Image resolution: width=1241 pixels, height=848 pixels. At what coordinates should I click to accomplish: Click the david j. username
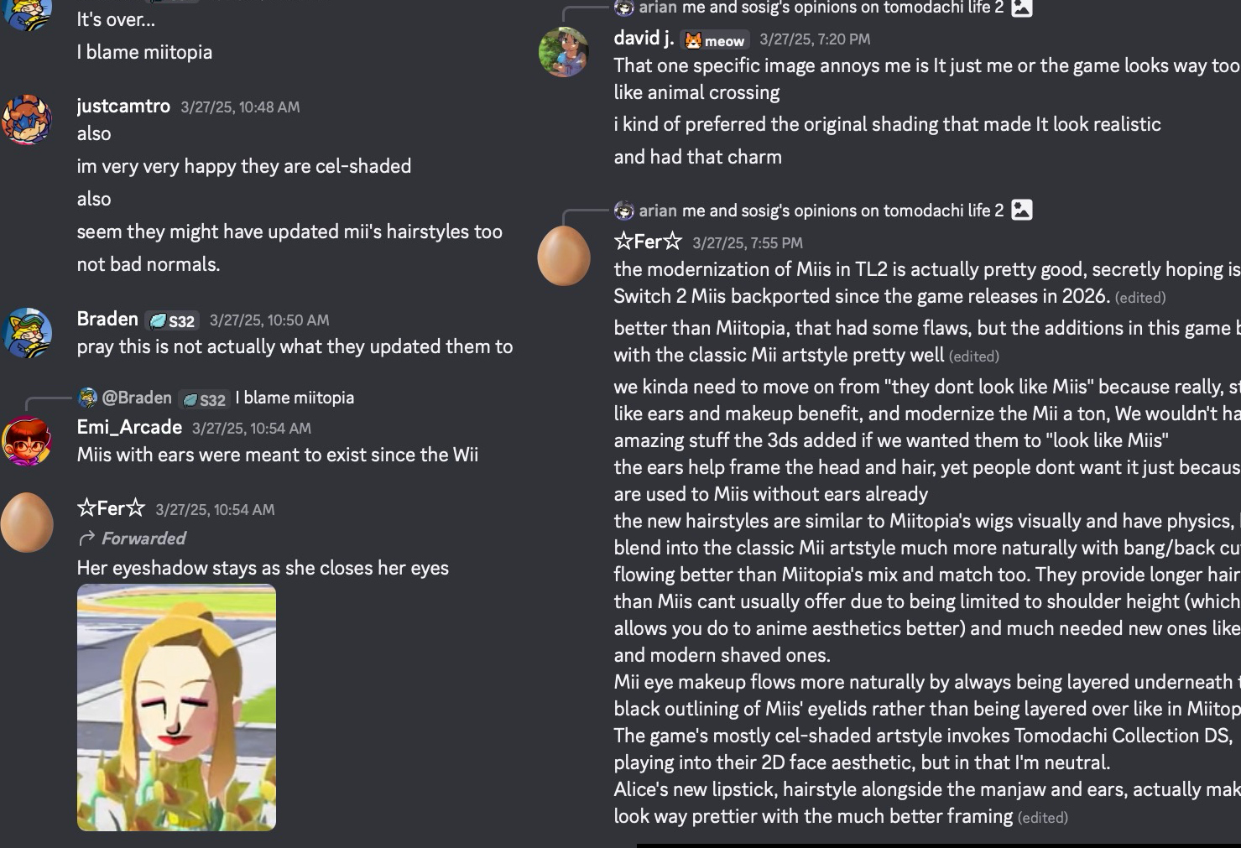coord(644,39)
